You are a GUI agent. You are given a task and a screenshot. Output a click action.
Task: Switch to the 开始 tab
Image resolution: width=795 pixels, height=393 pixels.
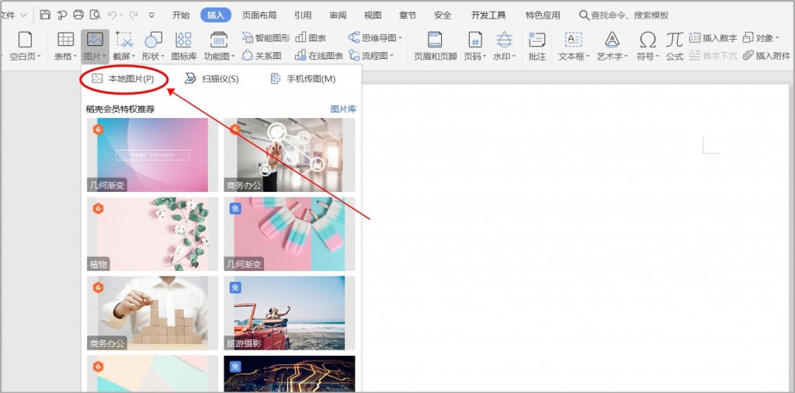(181, 16)
